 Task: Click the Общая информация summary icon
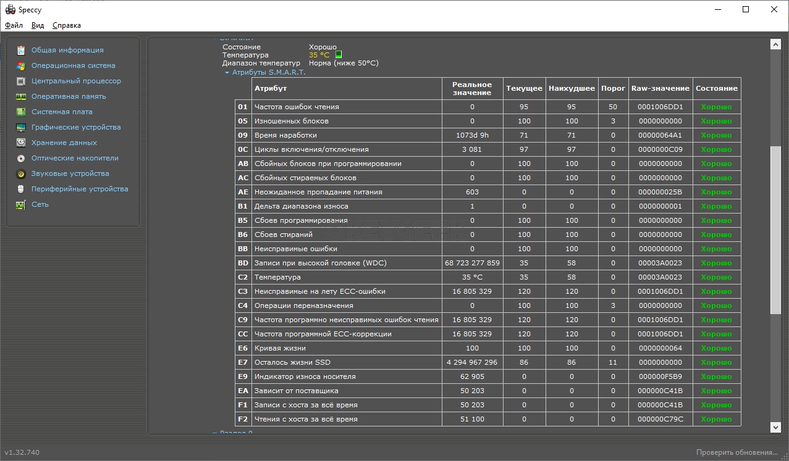click(x=21, y=50)
